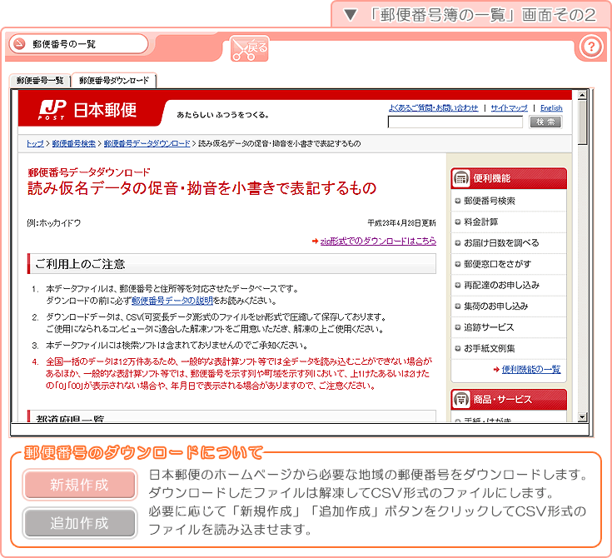This screenshot has height=558, width=612.
Task: Click the 検索 search button
Action: pyautogui.click(x=545, y=122)
